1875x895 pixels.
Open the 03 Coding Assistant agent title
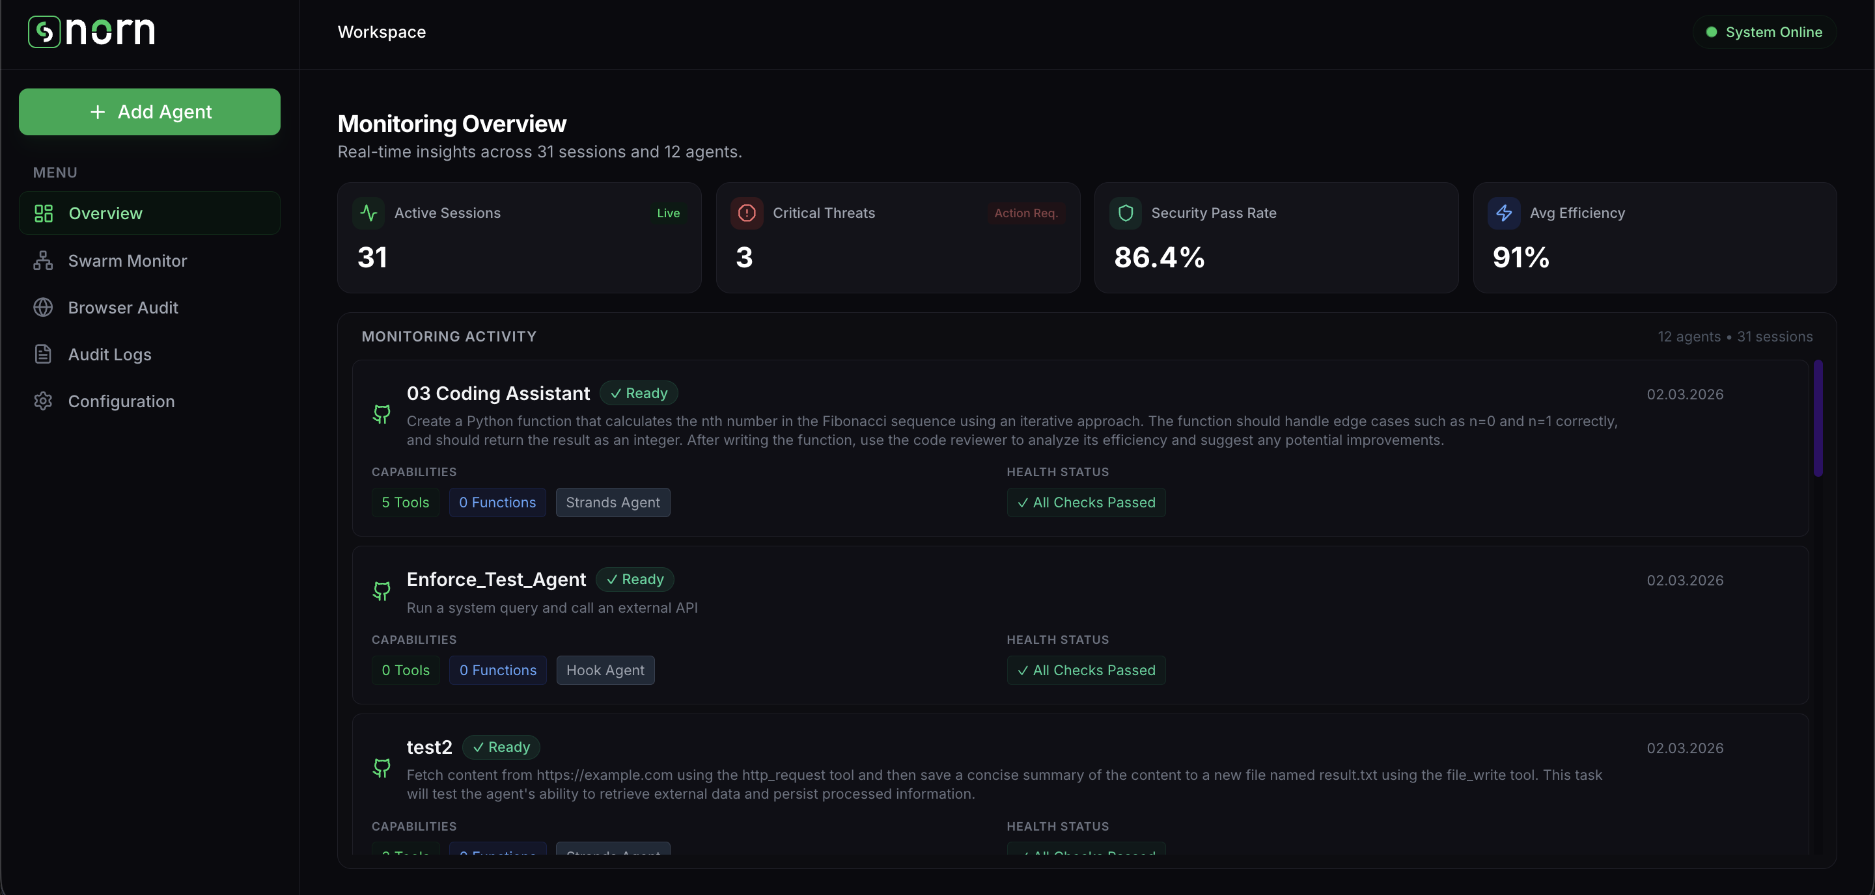pyautogui.click(x=498, y=394)
